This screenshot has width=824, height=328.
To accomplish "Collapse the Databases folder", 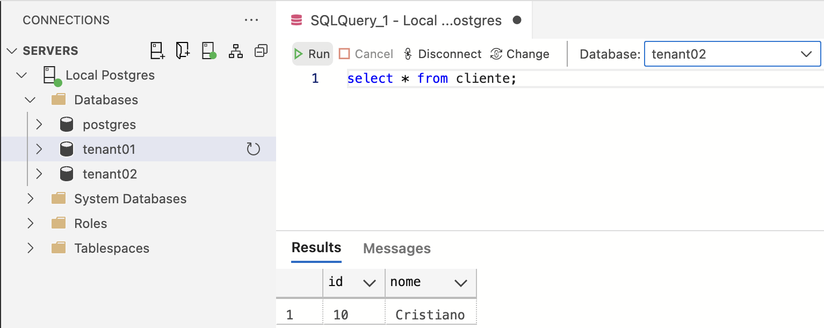I will 31,100.
